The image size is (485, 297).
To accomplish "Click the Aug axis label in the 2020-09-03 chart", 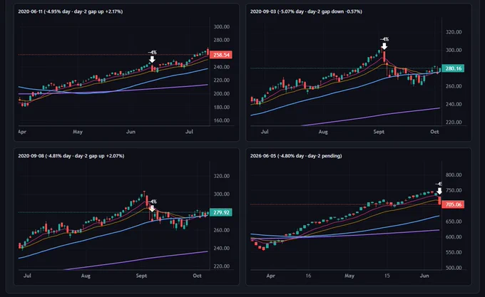I will (323, 132).
